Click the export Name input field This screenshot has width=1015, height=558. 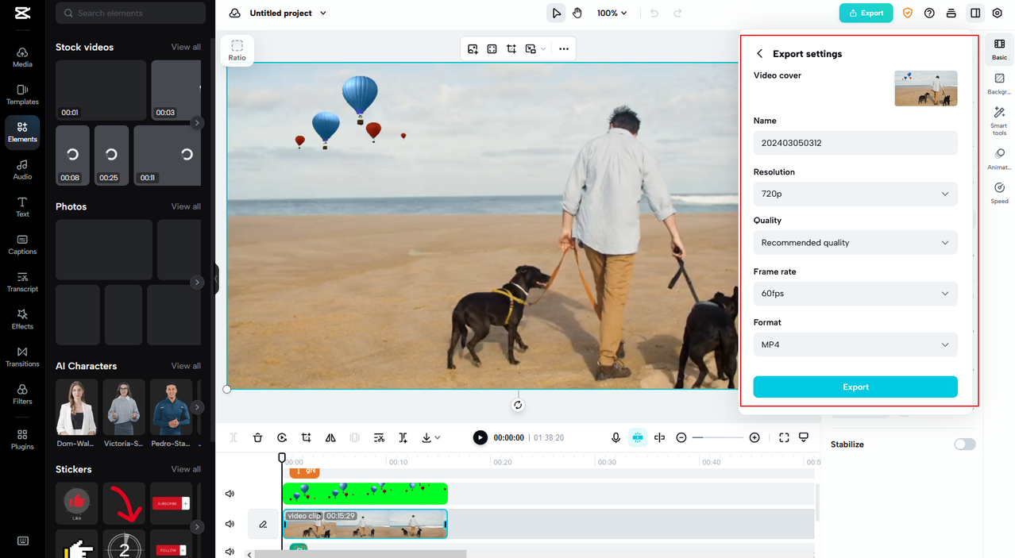pos(855,143)
